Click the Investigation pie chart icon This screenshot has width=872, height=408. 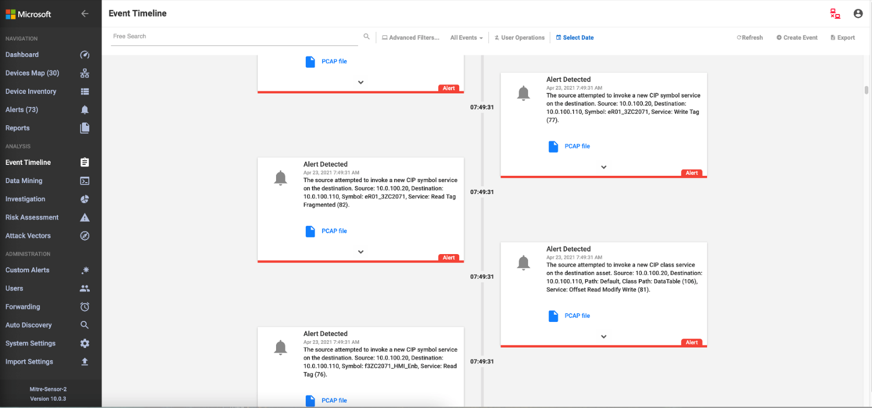[85, 199]
